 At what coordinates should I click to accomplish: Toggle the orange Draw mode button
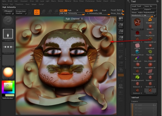tap(37, 12)
